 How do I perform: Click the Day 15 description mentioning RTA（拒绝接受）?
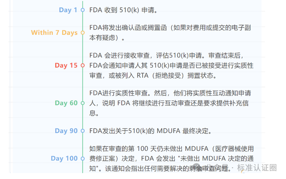(171, 65)
